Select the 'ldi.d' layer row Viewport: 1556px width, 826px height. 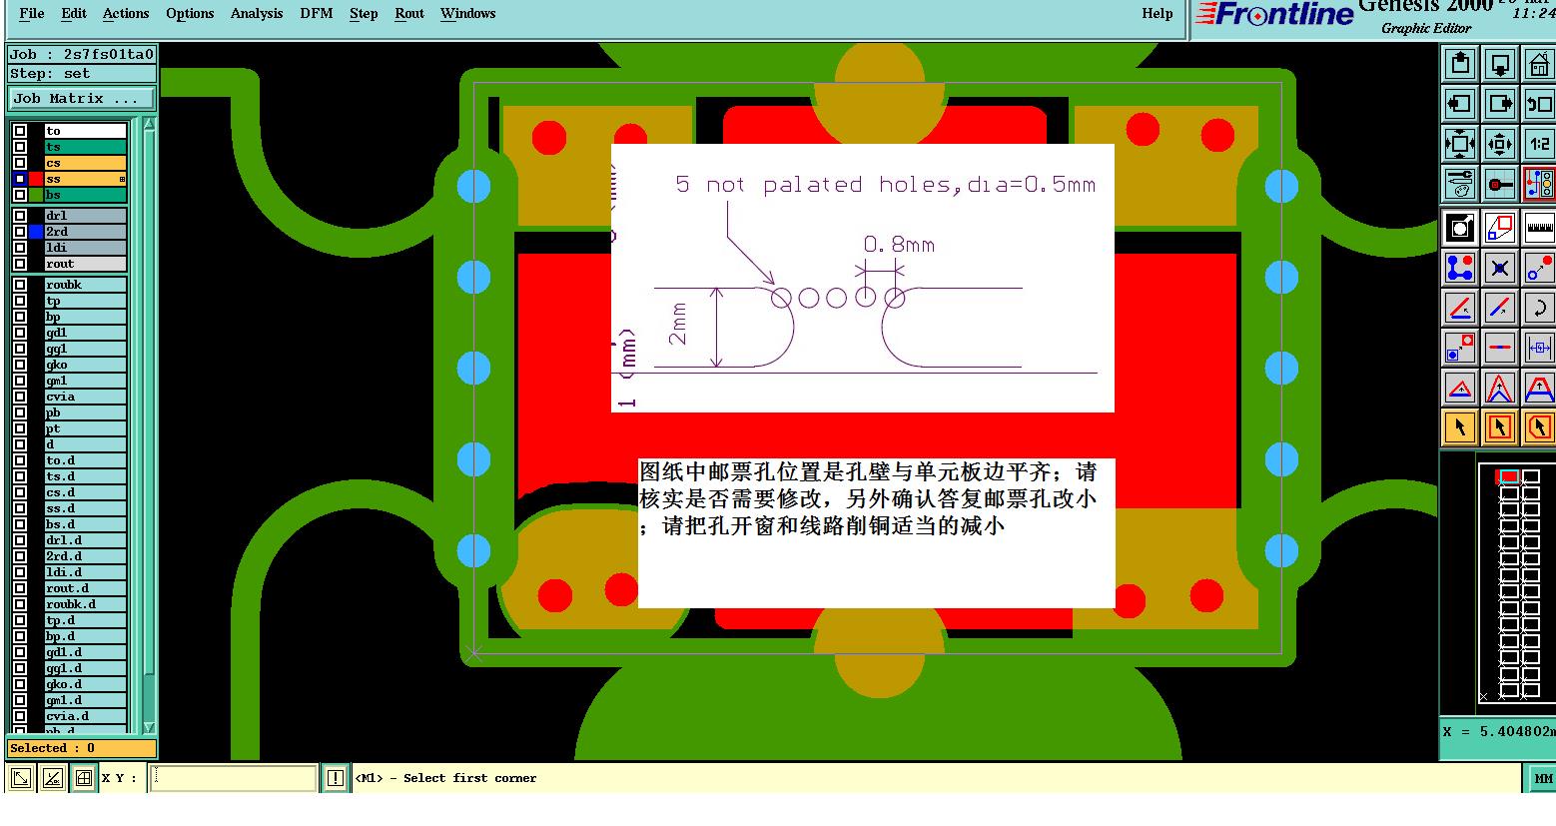pyautogui.click(x=86, y=572)
